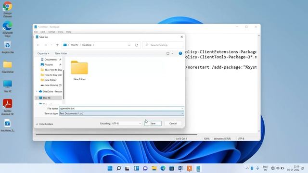Open Adobe Acrobat desktop shortcut

(x=8, y=107)
